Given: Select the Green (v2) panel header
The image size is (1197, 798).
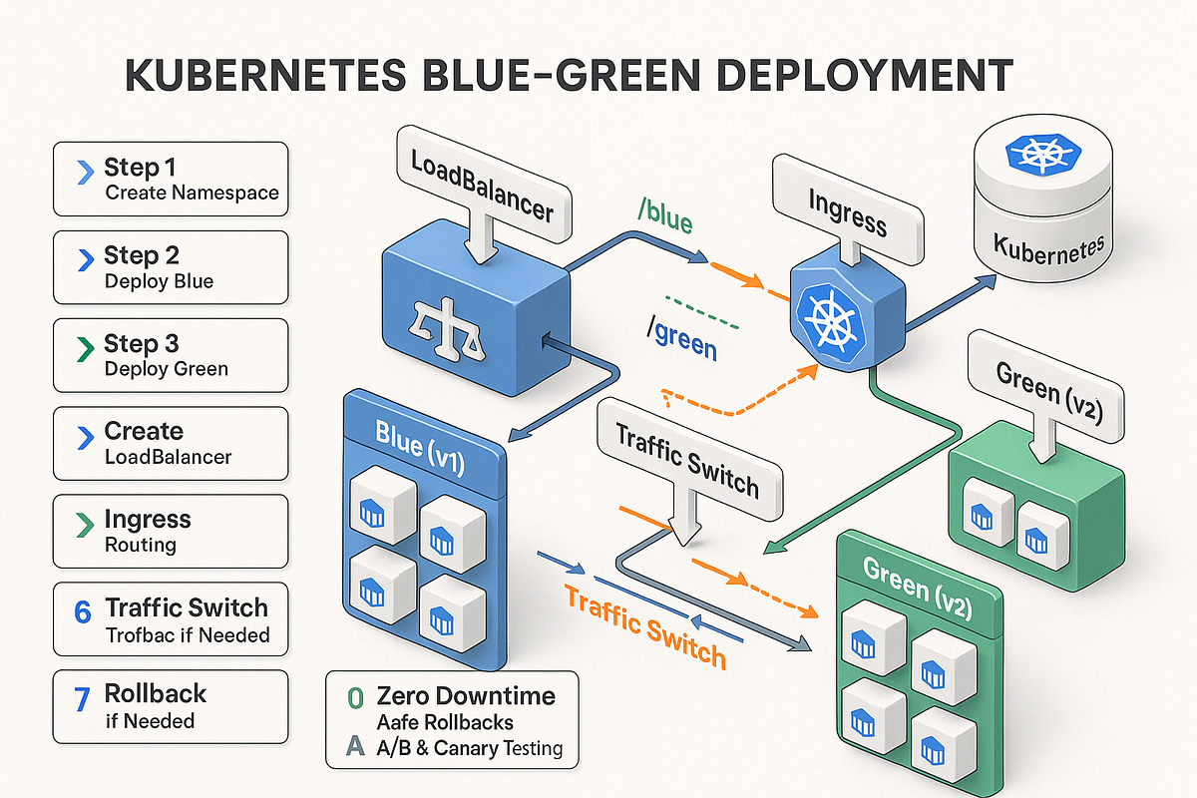Looking at the screenshot, I should tap(917, 587).
